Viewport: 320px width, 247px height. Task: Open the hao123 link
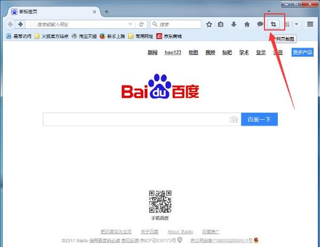click(173, 52)
